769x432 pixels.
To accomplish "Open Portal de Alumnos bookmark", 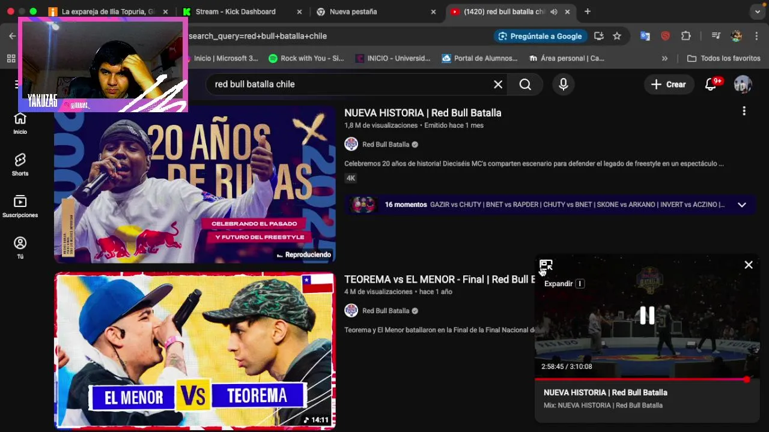I will (479, 58).
